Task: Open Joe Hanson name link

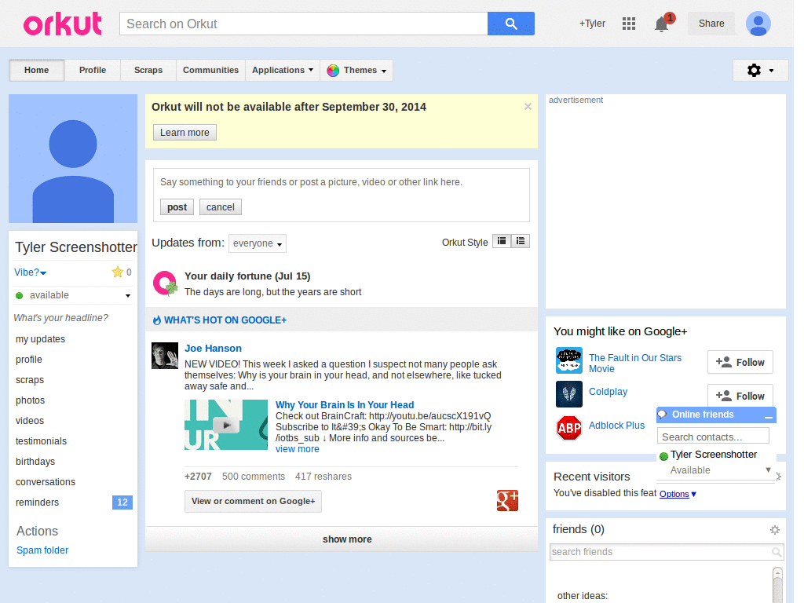Action: tap(213, 348)
